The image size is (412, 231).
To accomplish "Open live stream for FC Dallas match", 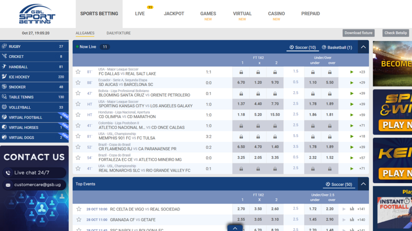I will click(352, 72).
